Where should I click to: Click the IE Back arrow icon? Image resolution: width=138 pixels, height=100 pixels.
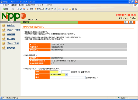4,9
